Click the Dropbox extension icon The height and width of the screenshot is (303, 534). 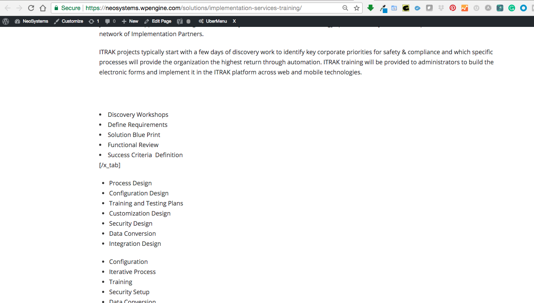(441, 8)
